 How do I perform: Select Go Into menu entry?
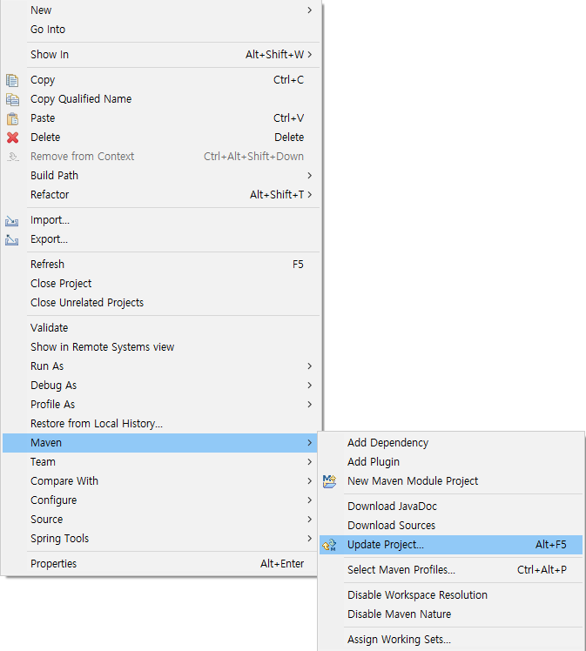(161, 30)
